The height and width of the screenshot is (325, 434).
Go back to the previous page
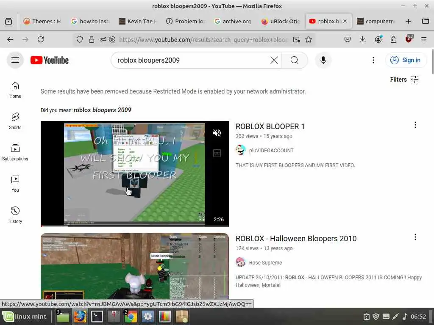tap(10, 39)
